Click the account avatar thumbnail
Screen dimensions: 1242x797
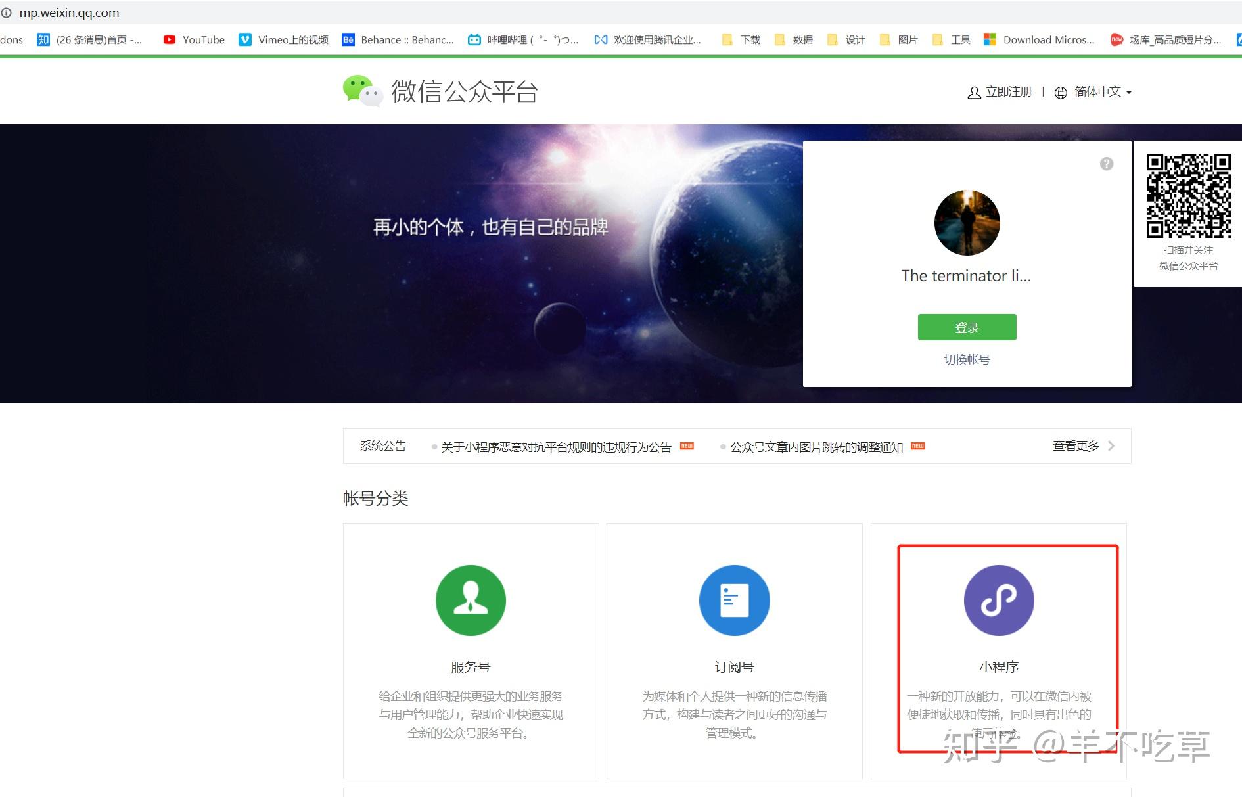(967, 223)
